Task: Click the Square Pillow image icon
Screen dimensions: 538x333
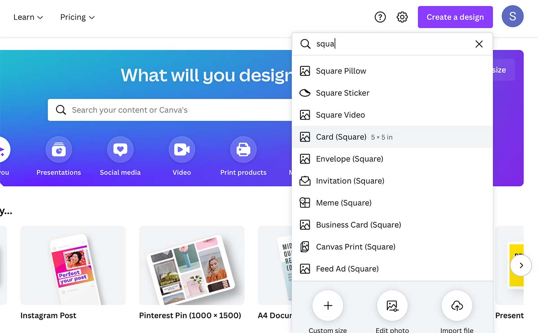Action: [305, 71]
